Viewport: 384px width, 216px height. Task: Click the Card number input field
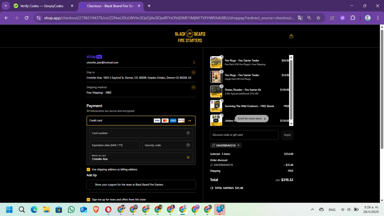[x=141, y=133]
